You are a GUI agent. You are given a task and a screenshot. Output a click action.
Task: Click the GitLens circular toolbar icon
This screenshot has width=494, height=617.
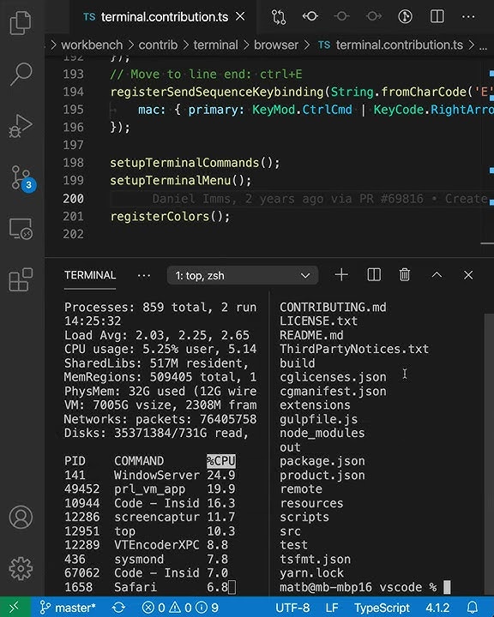(x=405, y=16)
